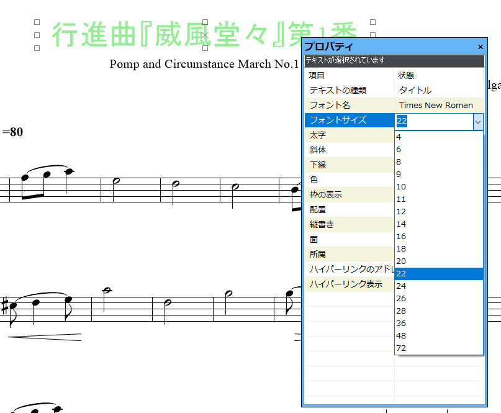Click the crescendo hairpin below second staff

(x=45, y=337)
